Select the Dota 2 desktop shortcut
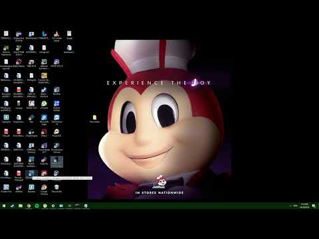This screenshot has width=319, height=239. (44, 133)
